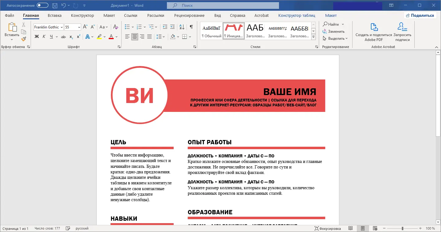This screenshot has height=232, width=441.
Task: Open the font name dropdown (Franklin Gothic)
Action: tap(62, 27)
